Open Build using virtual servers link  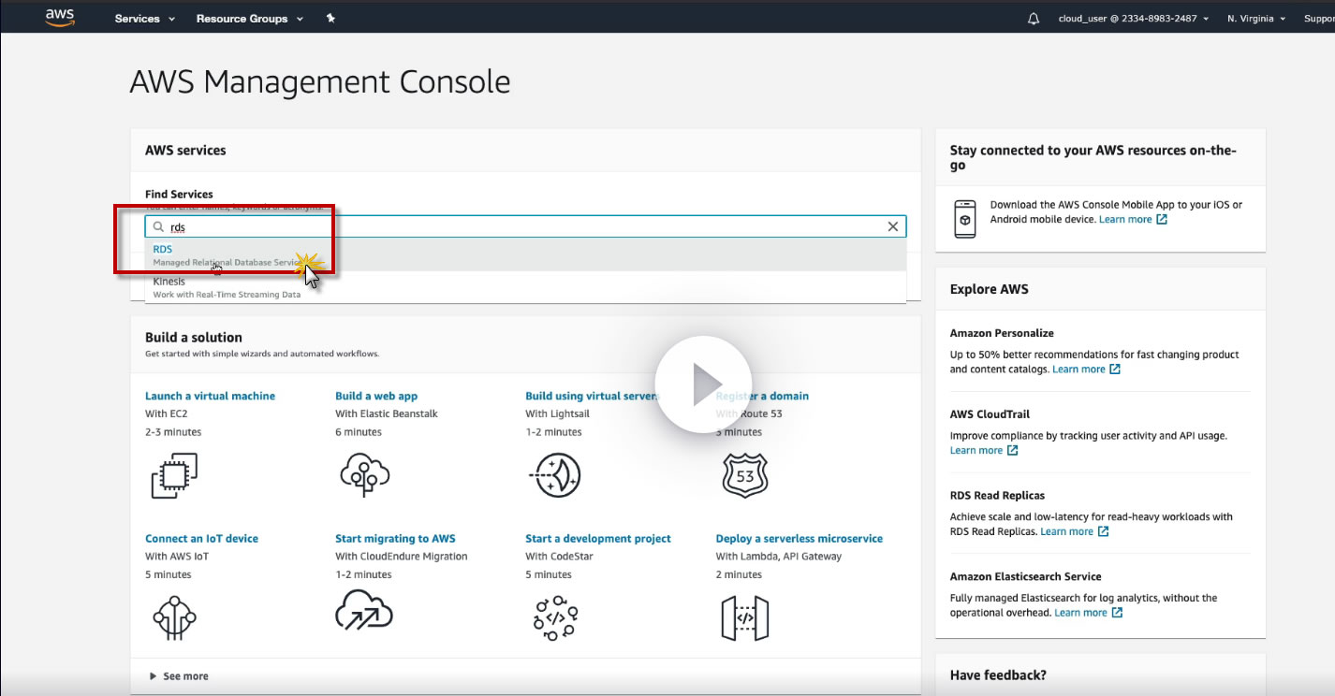pyautogui.click(x=593, y=396)
